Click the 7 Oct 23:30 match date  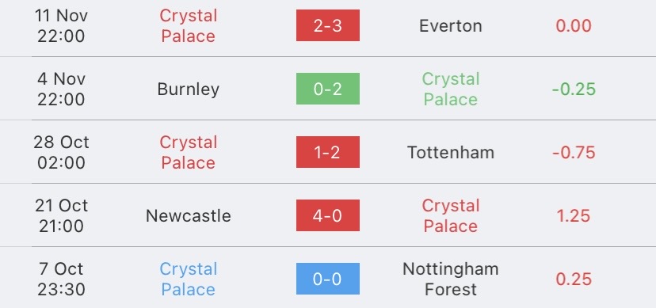click(61, 279)
